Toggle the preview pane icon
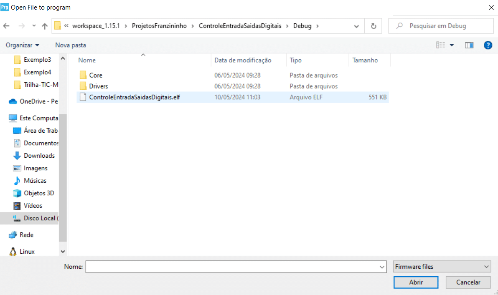Screen dimensions: 498x295 (469, 45)
